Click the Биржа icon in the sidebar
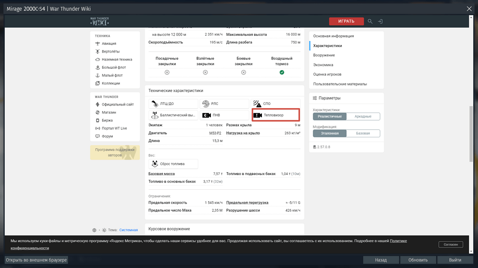Viewport: 478px width, 268px height. [98, 120]
